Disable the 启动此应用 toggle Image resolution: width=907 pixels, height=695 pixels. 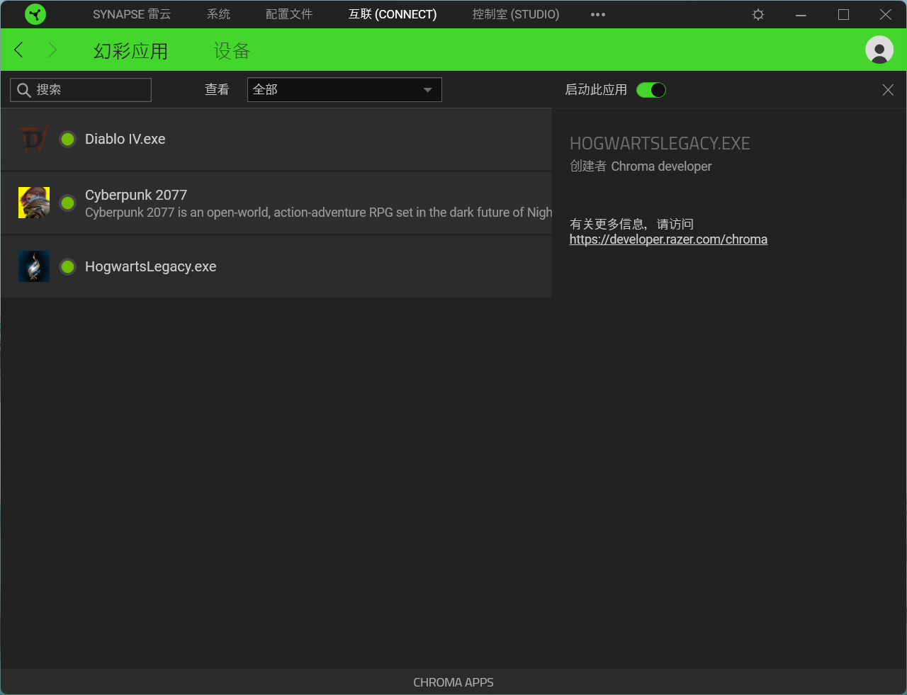point(650,90)
